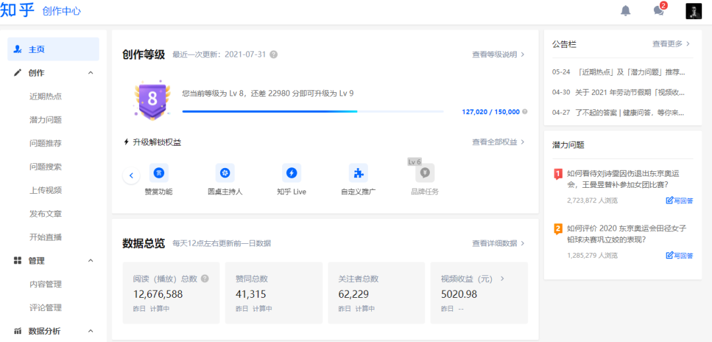Click 写回答 for Liu Shiwen question

click(x=679, y=200)
